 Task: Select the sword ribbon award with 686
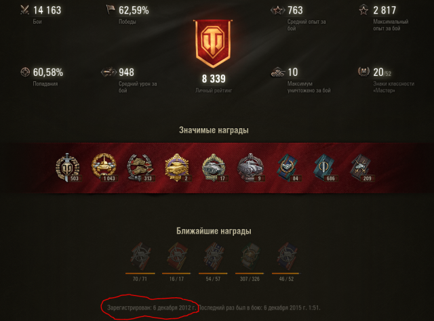(325, 167)
